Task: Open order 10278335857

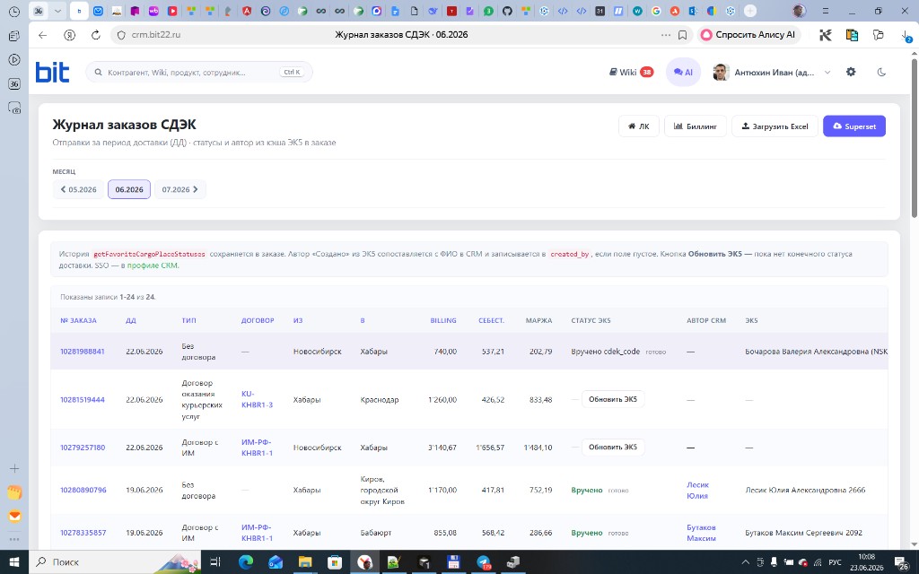Action: [83, 533]
